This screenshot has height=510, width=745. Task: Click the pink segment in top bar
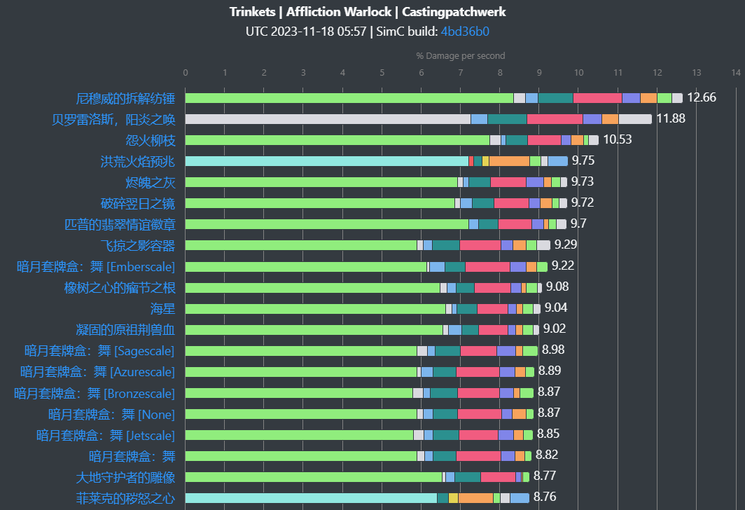(597, 98)
